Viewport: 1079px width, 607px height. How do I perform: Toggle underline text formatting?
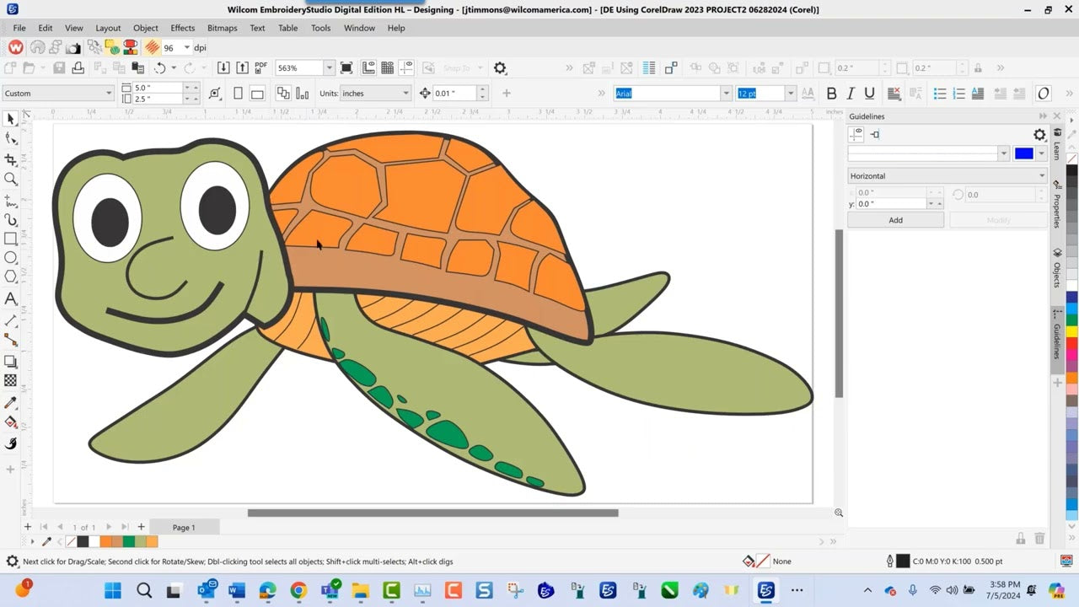pos(869,93)
